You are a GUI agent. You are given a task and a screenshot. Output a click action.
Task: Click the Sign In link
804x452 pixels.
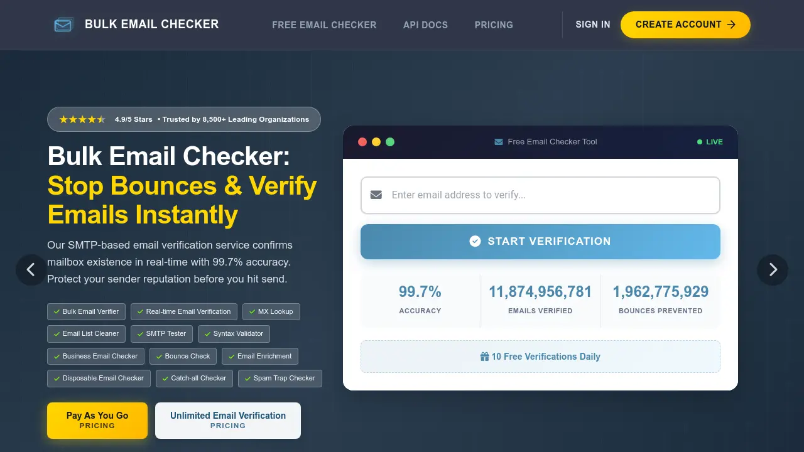[x=593, y=24]
